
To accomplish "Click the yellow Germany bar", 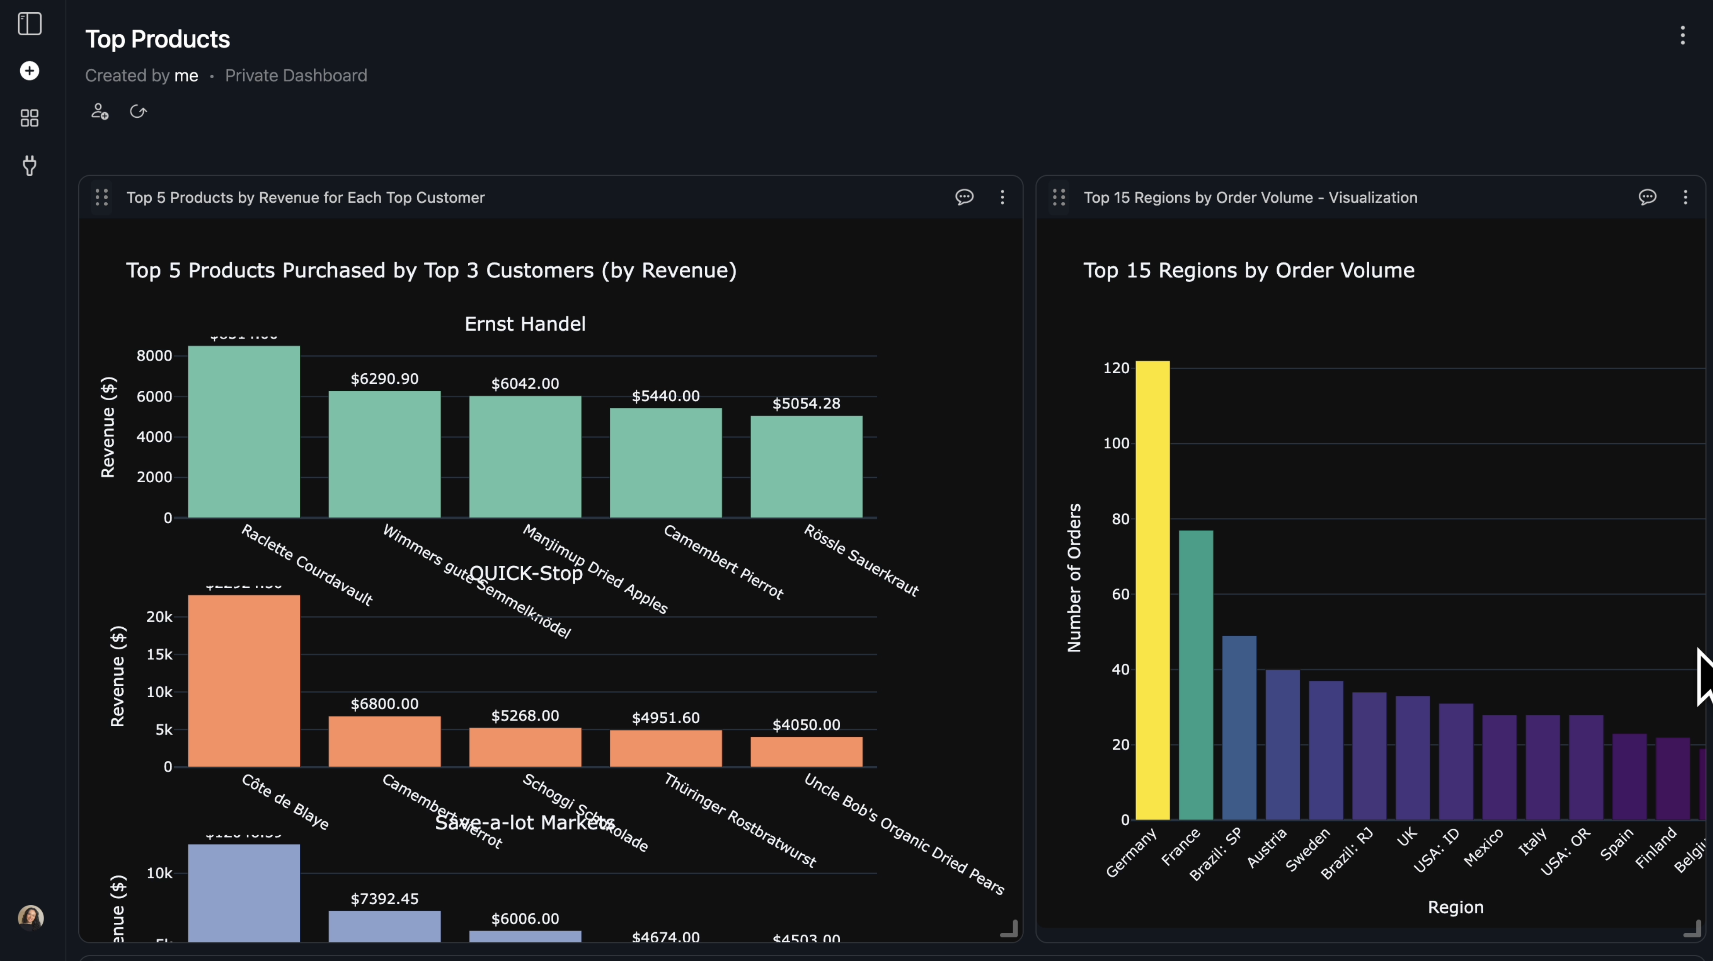I will tap(1152, 590).
